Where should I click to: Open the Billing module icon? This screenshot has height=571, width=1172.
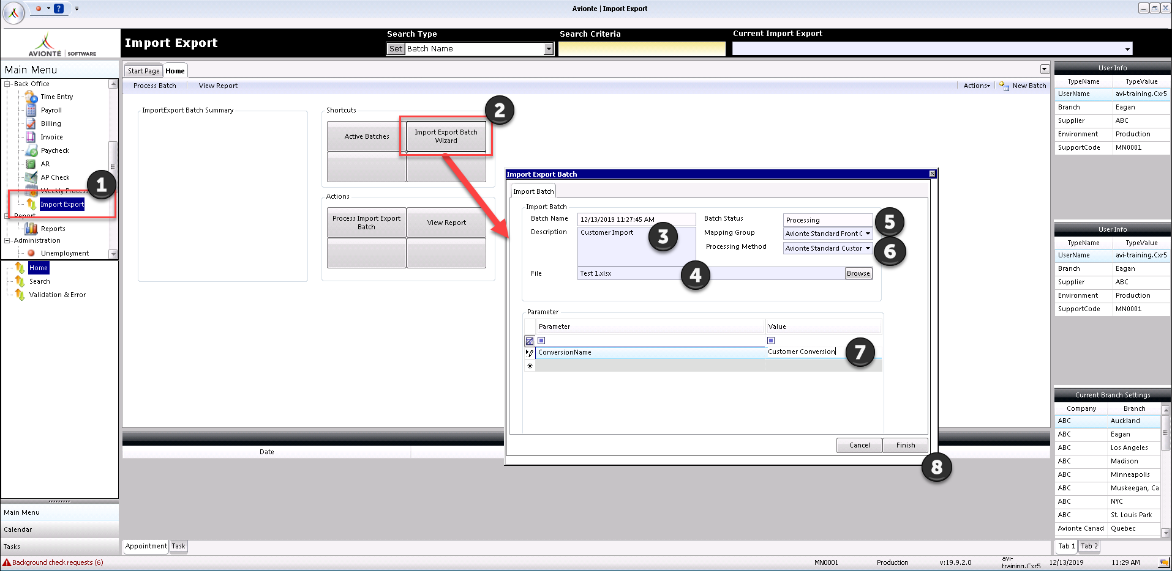[x=31, y=123]
